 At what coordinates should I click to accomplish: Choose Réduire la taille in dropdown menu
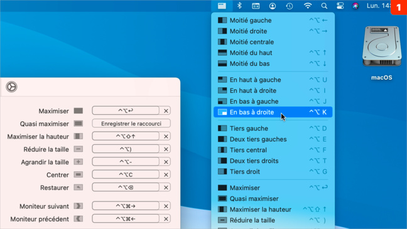(273, 220)
